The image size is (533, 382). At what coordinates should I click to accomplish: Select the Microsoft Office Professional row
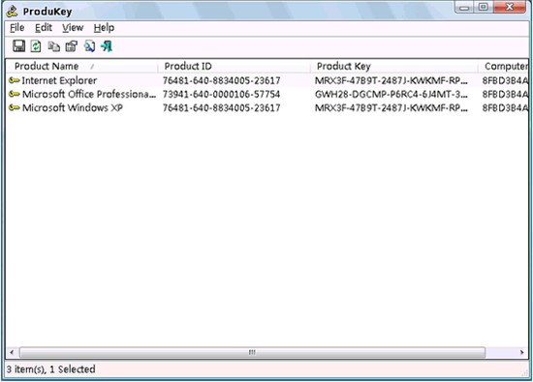click(x=267, y=94)
